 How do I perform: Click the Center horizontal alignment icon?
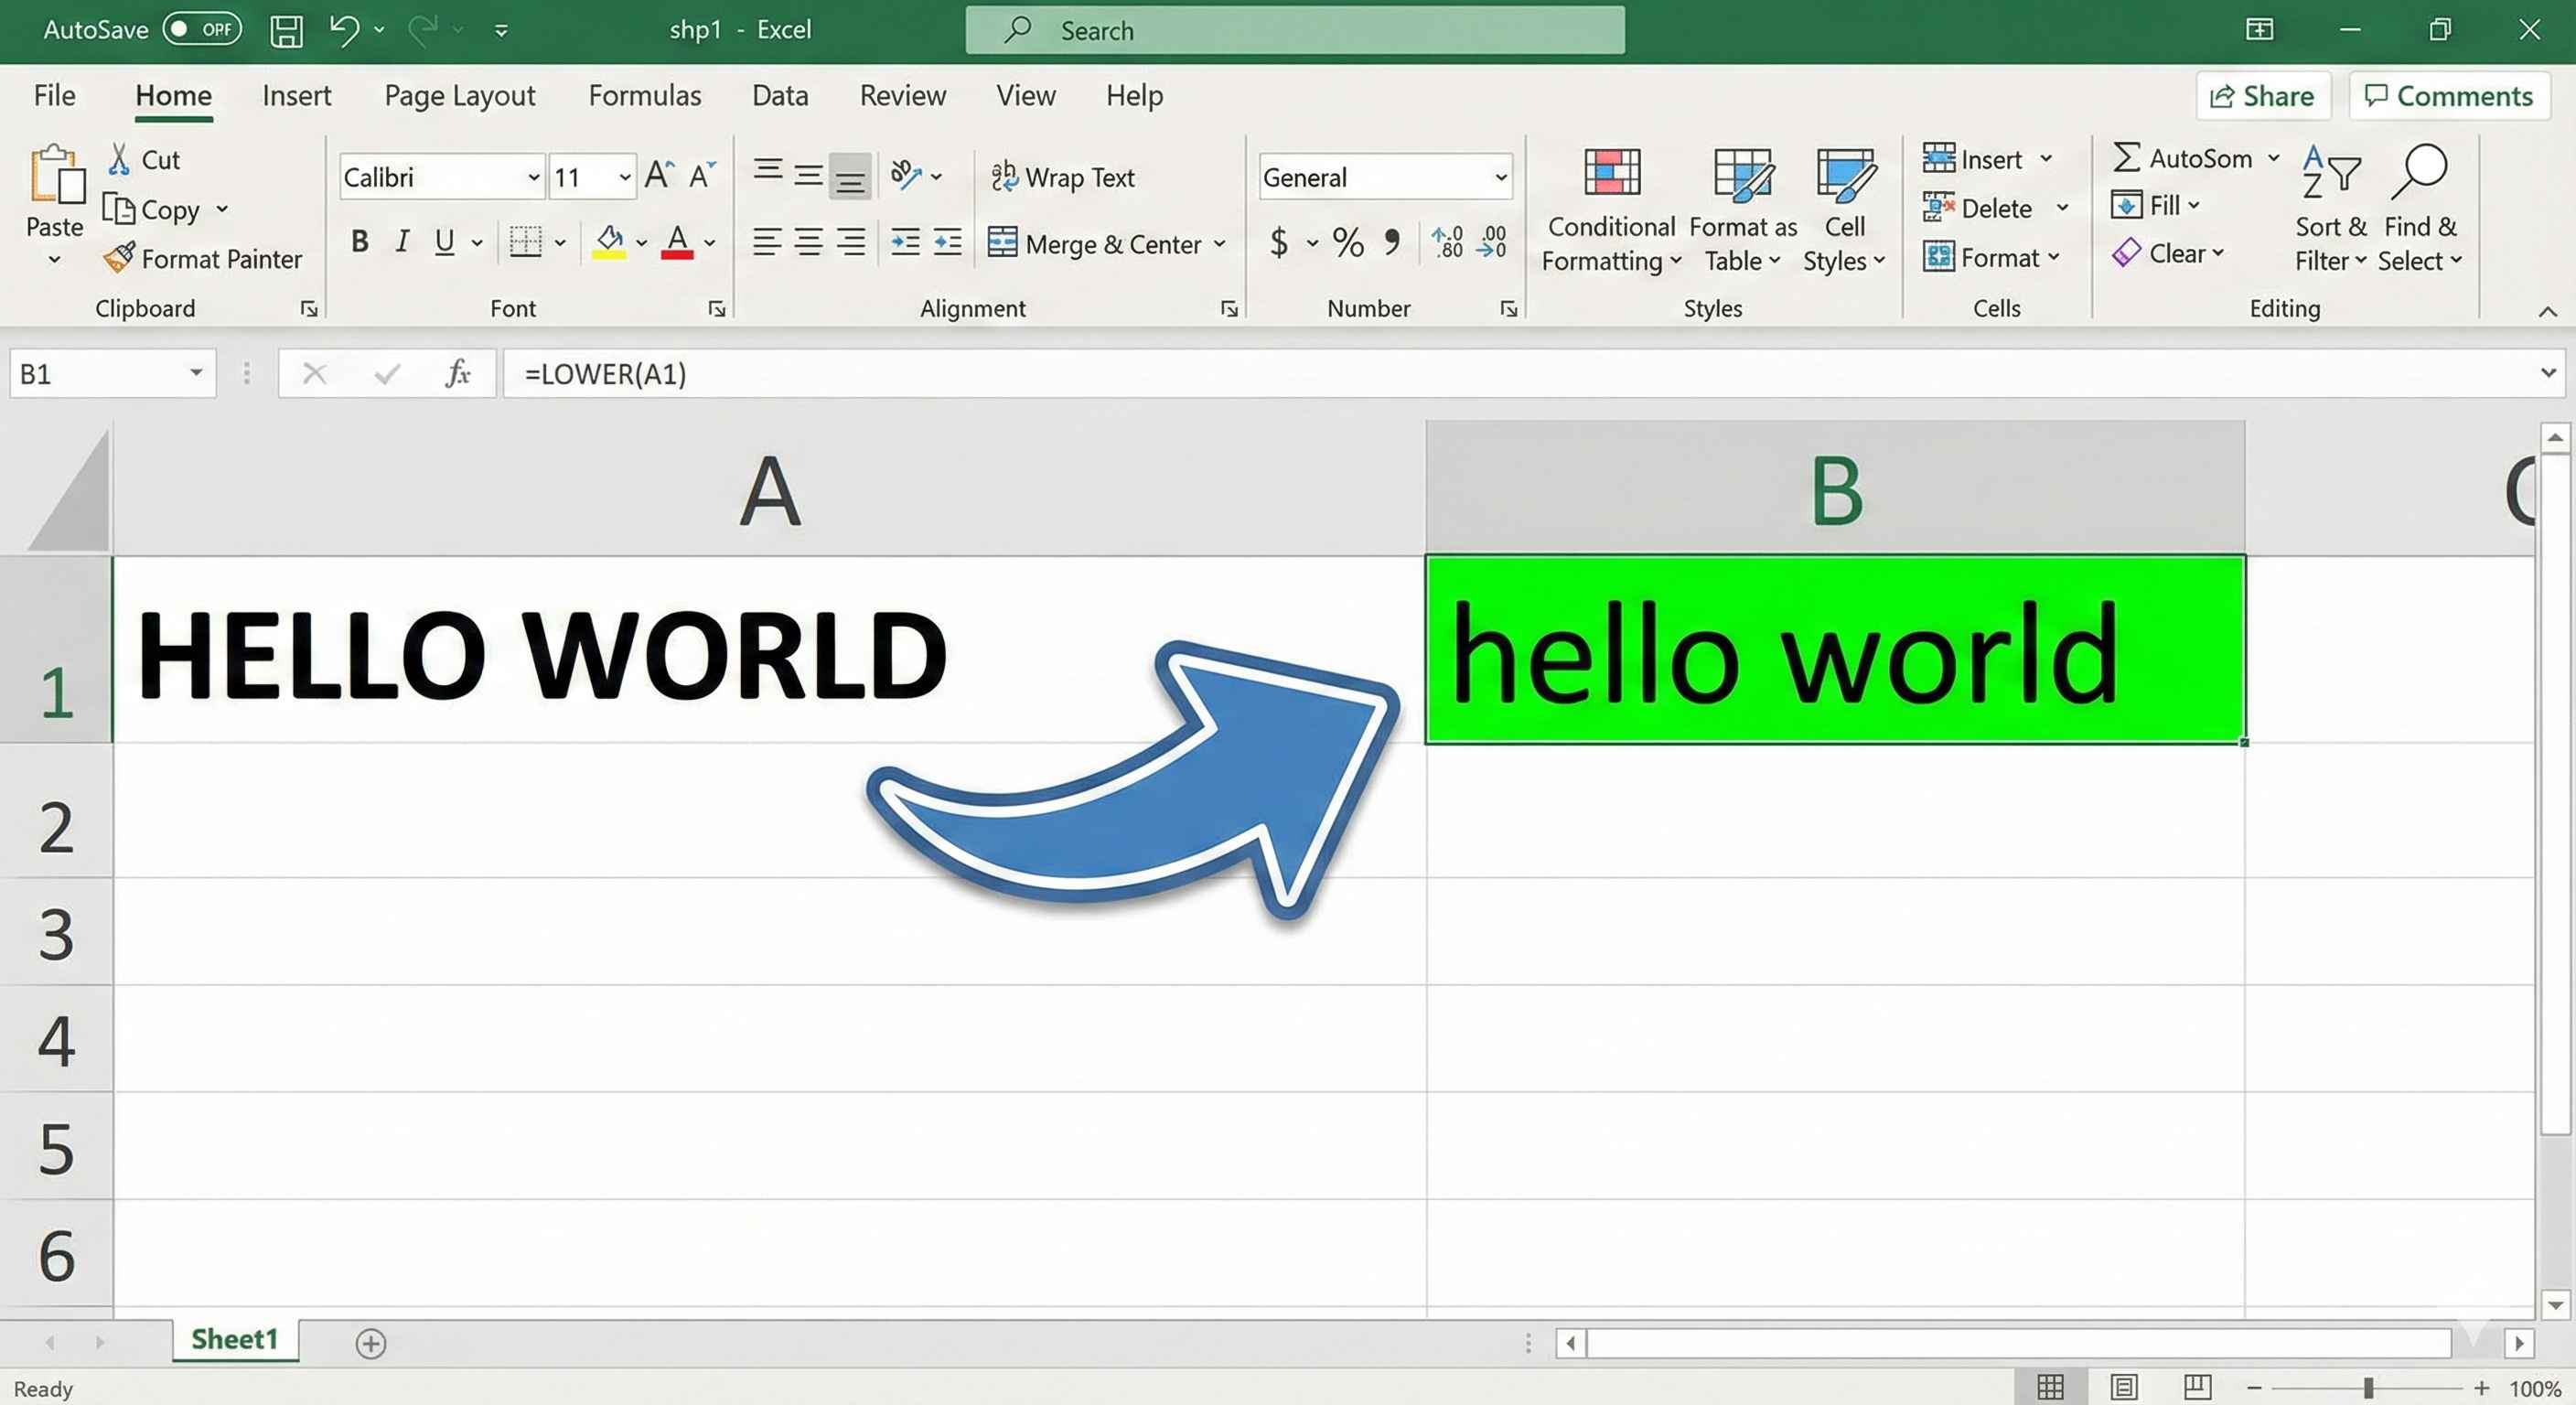[x=808, y=242]
